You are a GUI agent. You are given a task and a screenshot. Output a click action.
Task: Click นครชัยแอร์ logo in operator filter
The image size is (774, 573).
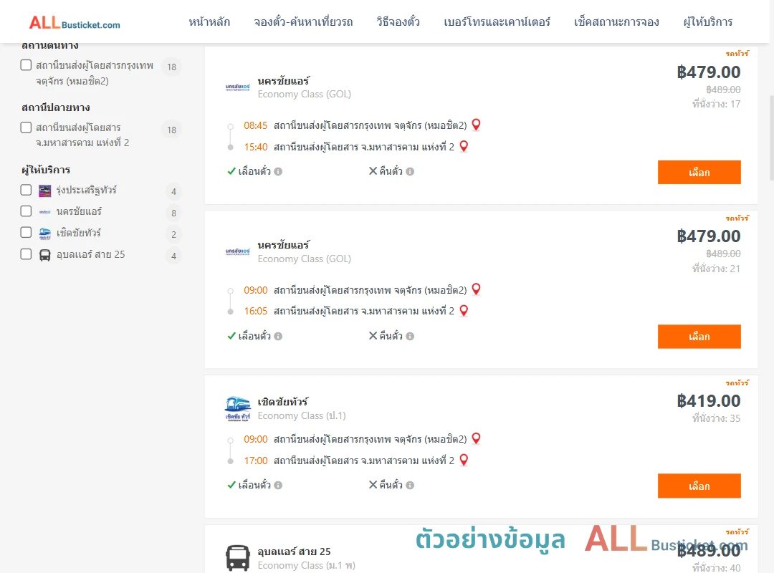[45, 212]
